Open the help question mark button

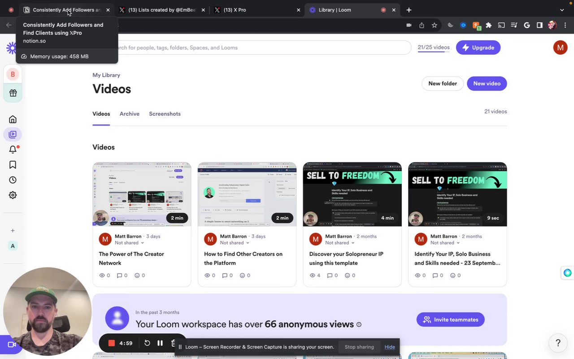point(558,343)
